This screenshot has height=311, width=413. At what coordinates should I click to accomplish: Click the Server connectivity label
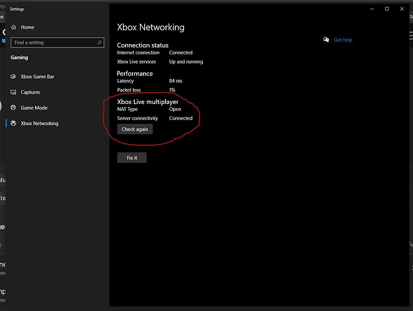click(x=137, y=118)
